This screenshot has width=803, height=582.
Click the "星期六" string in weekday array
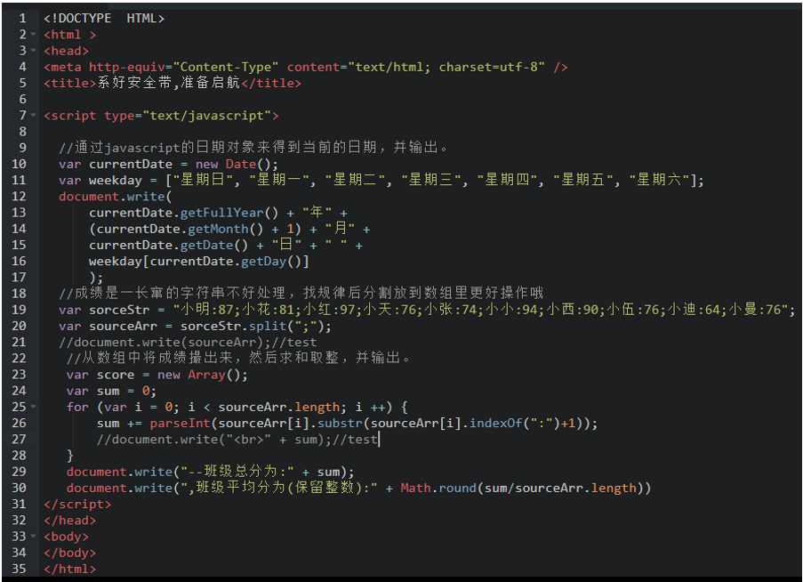pos(659,180)
